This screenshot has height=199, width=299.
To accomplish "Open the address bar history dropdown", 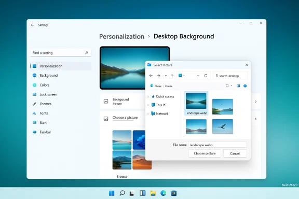I will [x=198, y=76].
